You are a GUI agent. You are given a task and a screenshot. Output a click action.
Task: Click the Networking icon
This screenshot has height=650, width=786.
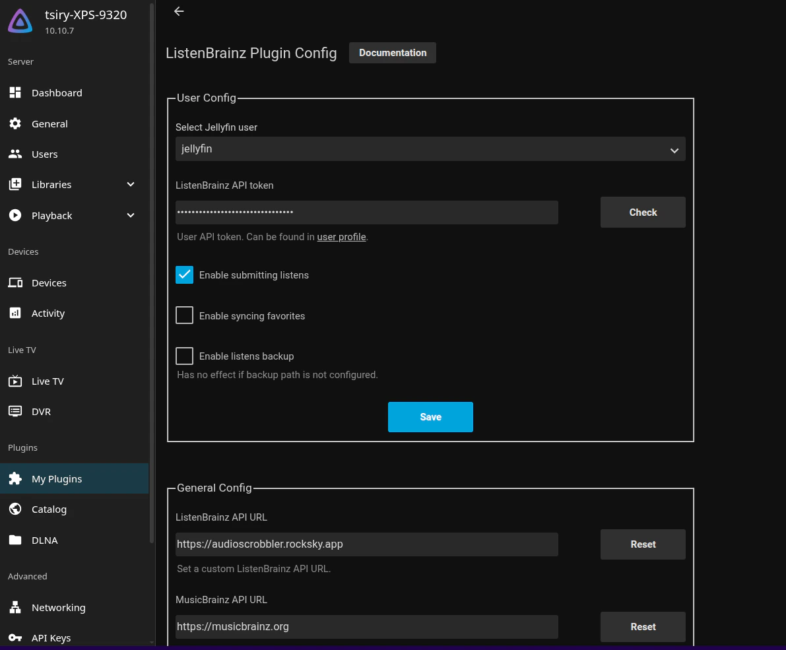15,607
